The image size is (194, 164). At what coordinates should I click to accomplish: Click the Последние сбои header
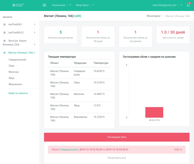117,137
